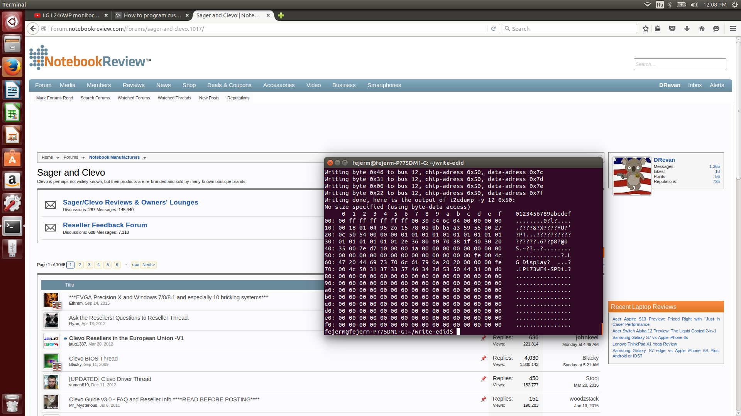Open Reseller Feedback Forum

[105, 225]
